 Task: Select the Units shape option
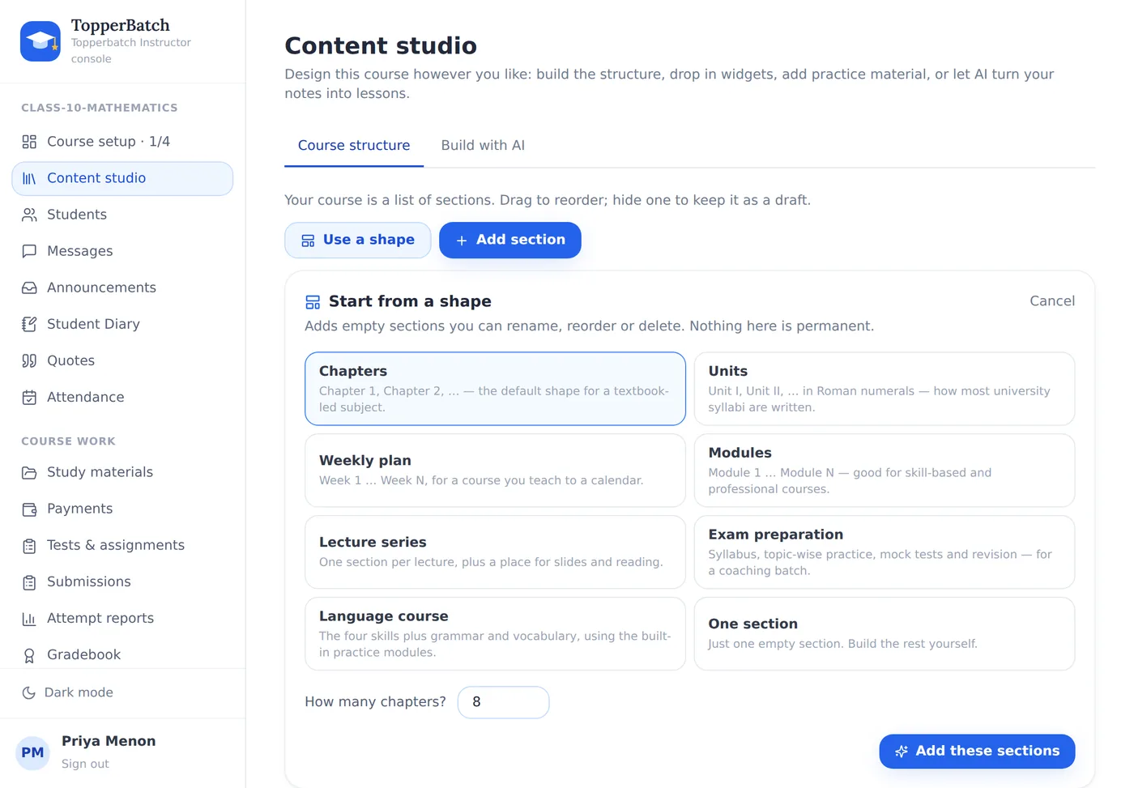coord(885,389)
